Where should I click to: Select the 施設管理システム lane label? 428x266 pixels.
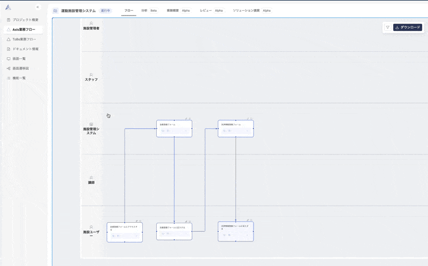[91, 129]
